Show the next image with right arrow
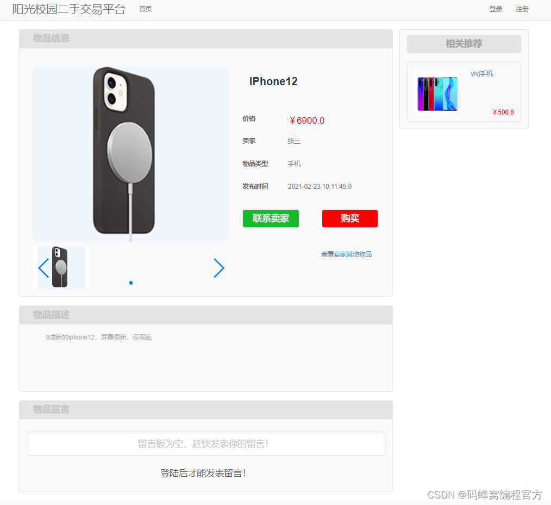Screen dimensions: 551x505 (x=219, y=269)
